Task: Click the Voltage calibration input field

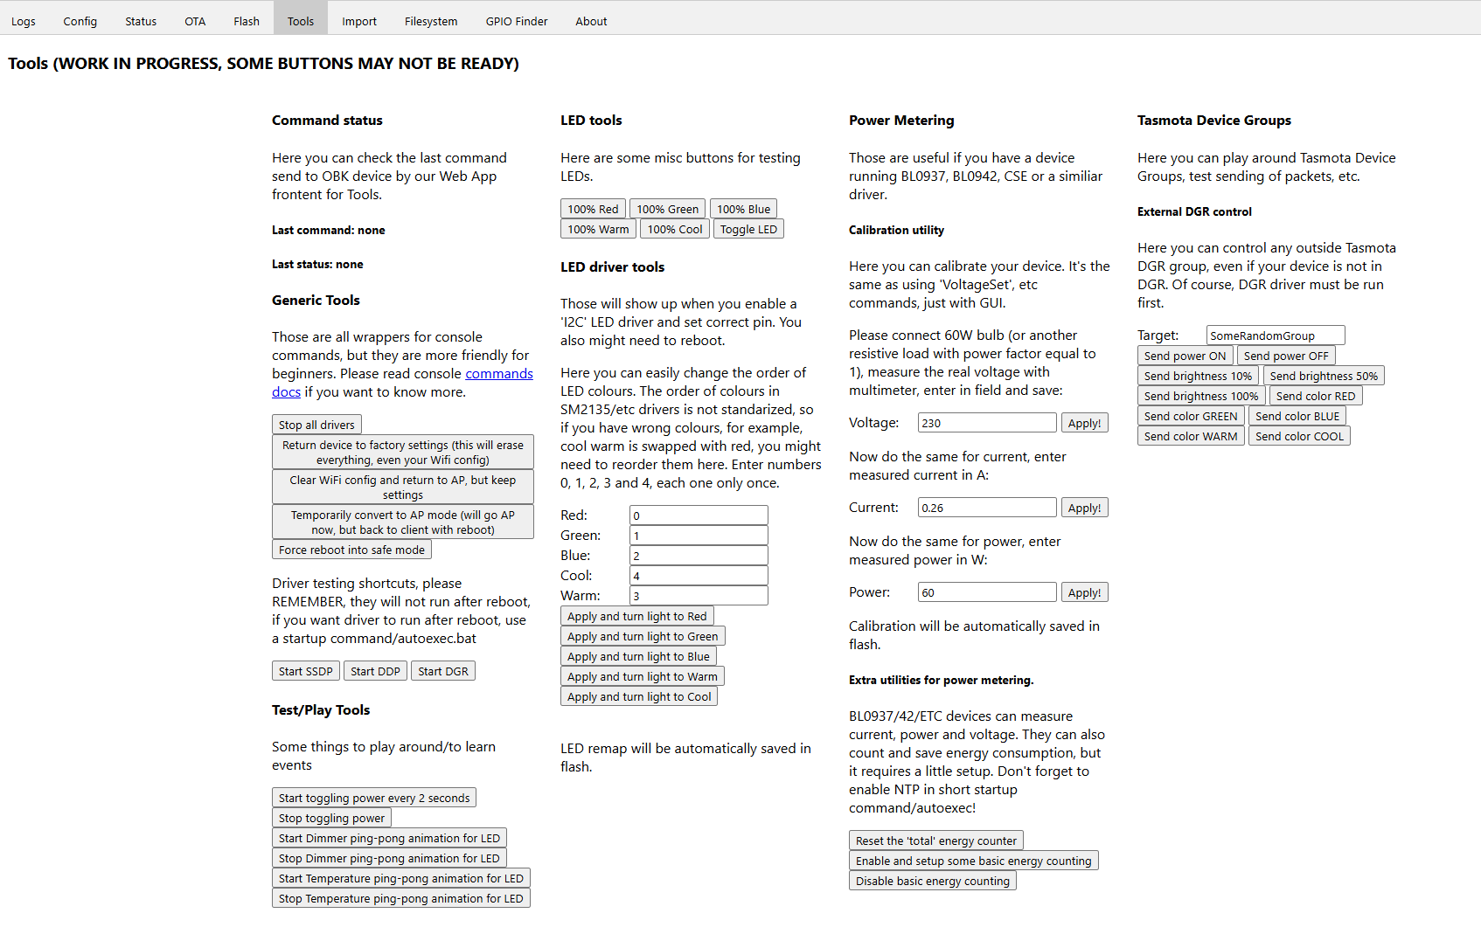Action: coord(987,423)
